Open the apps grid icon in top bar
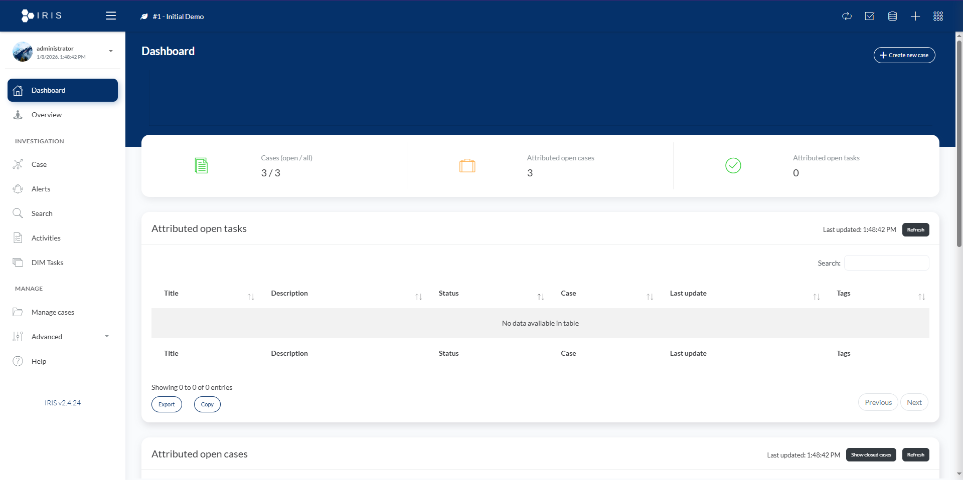Image resolution: width=963 pixels, height=480 pixels. point(938,16)
